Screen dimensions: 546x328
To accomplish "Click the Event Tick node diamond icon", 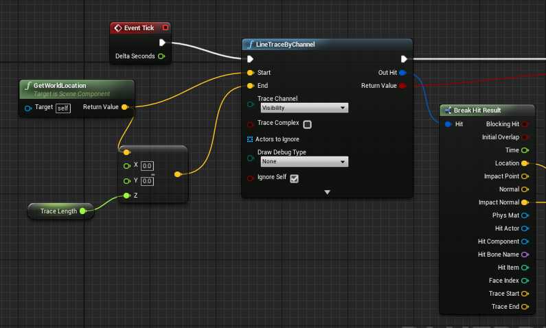I will point(118,28).
